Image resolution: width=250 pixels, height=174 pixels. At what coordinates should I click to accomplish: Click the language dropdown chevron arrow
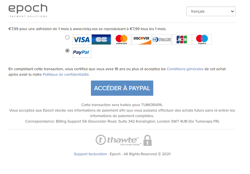[x=232, y=11]
